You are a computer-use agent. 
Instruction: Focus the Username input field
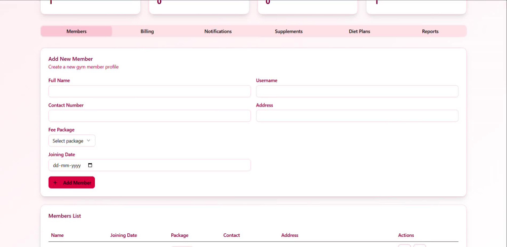click(x=357, y=91)
